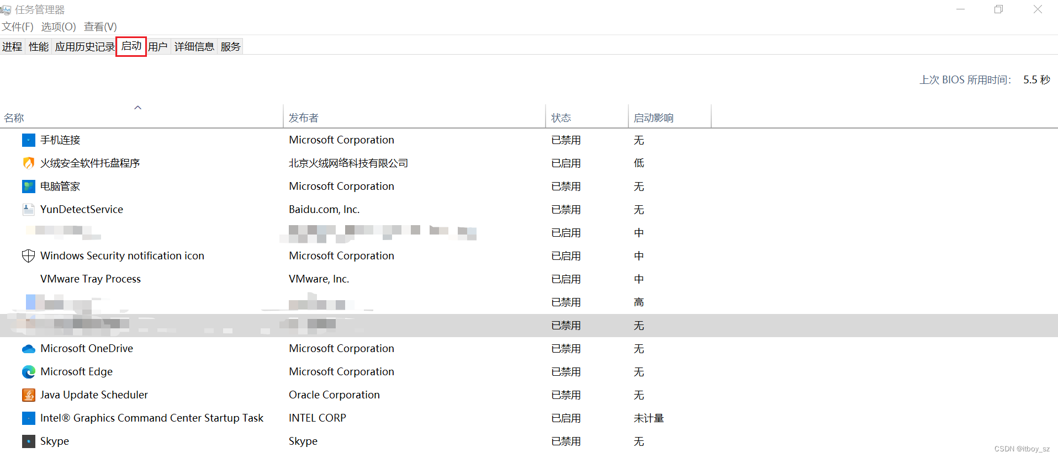Click Microsoft Corporation publisher of Microsoft Edge

point(341,372)
